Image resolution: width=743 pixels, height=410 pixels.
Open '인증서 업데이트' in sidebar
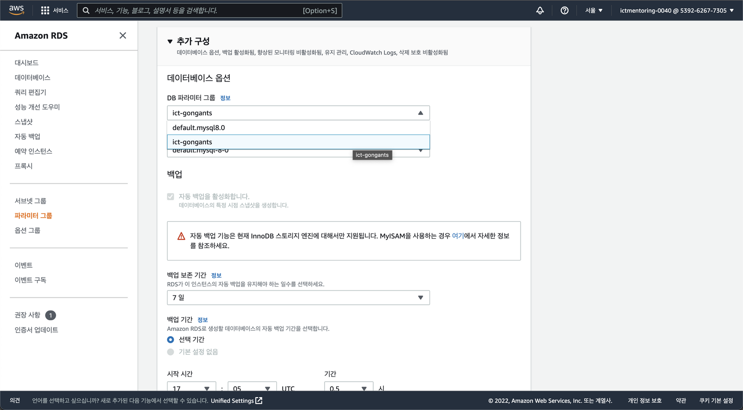coord(36,330)
